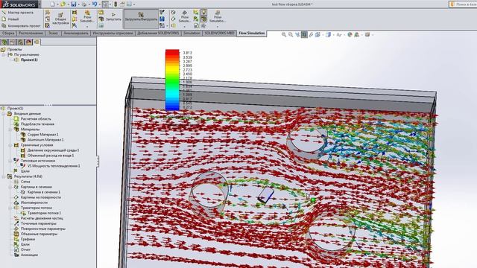The height and width of the screenshot is (268, 477).
Task: Open FeatureManager design tree panel tab
Action: tap(4, 42)
